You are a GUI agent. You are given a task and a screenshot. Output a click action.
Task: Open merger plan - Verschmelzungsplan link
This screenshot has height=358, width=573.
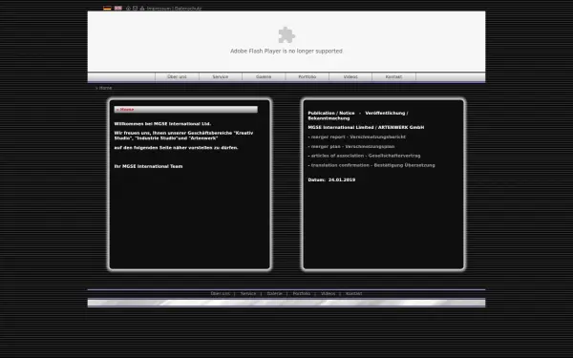[x=352, y=146]
